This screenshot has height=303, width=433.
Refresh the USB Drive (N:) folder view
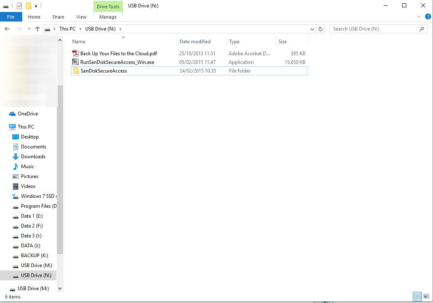point(321,29)
